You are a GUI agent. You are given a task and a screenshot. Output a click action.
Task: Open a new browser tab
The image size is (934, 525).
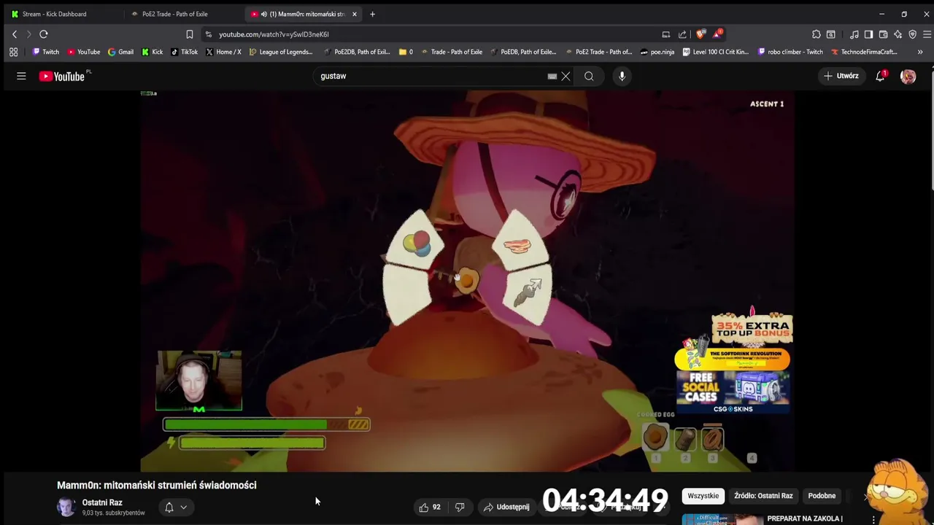pos(372,14)
